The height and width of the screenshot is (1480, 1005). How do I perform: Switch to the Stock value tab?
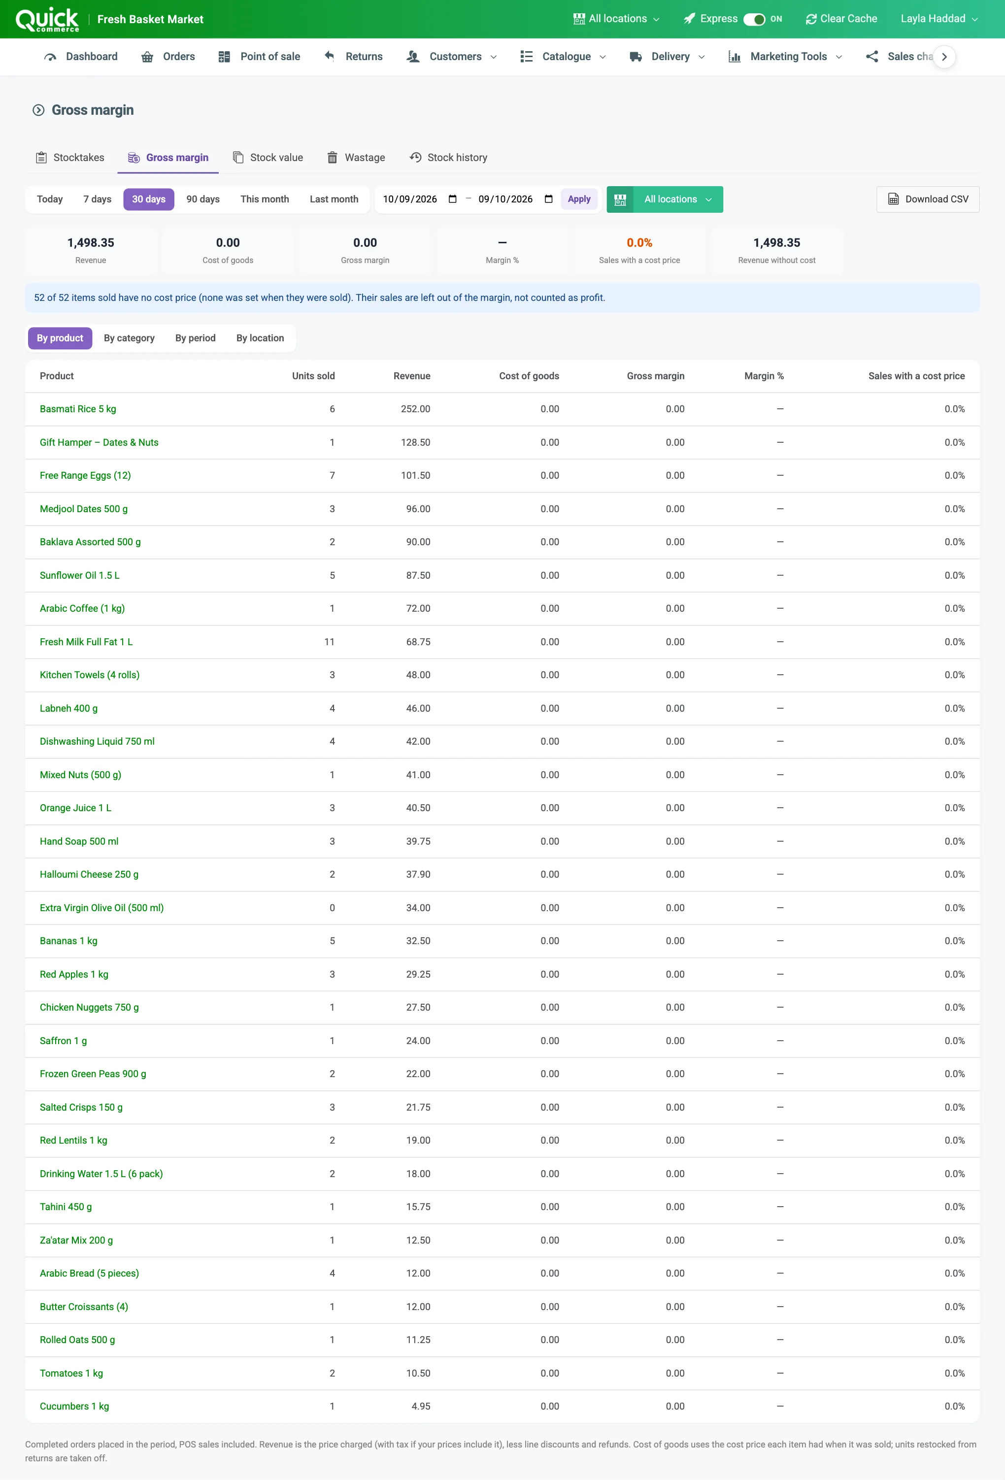[x=268, y=157]
